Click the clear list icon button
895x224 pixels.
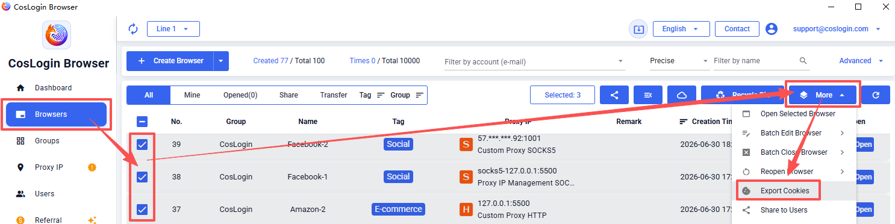click(648, 95)
